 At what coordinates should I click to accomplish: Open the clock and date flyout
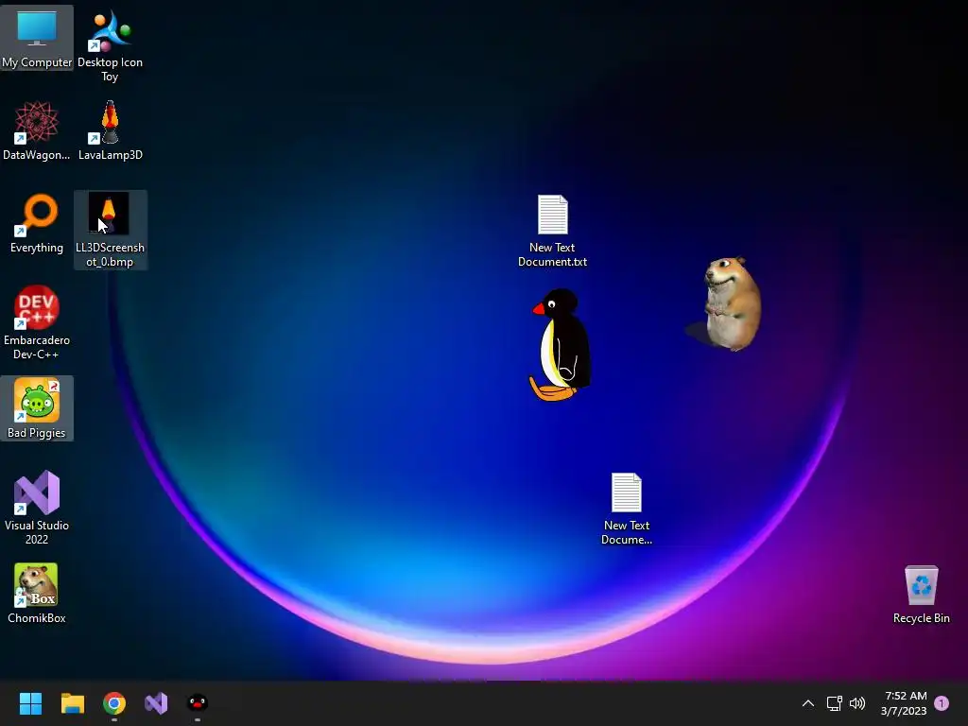(x=904, y=703)
